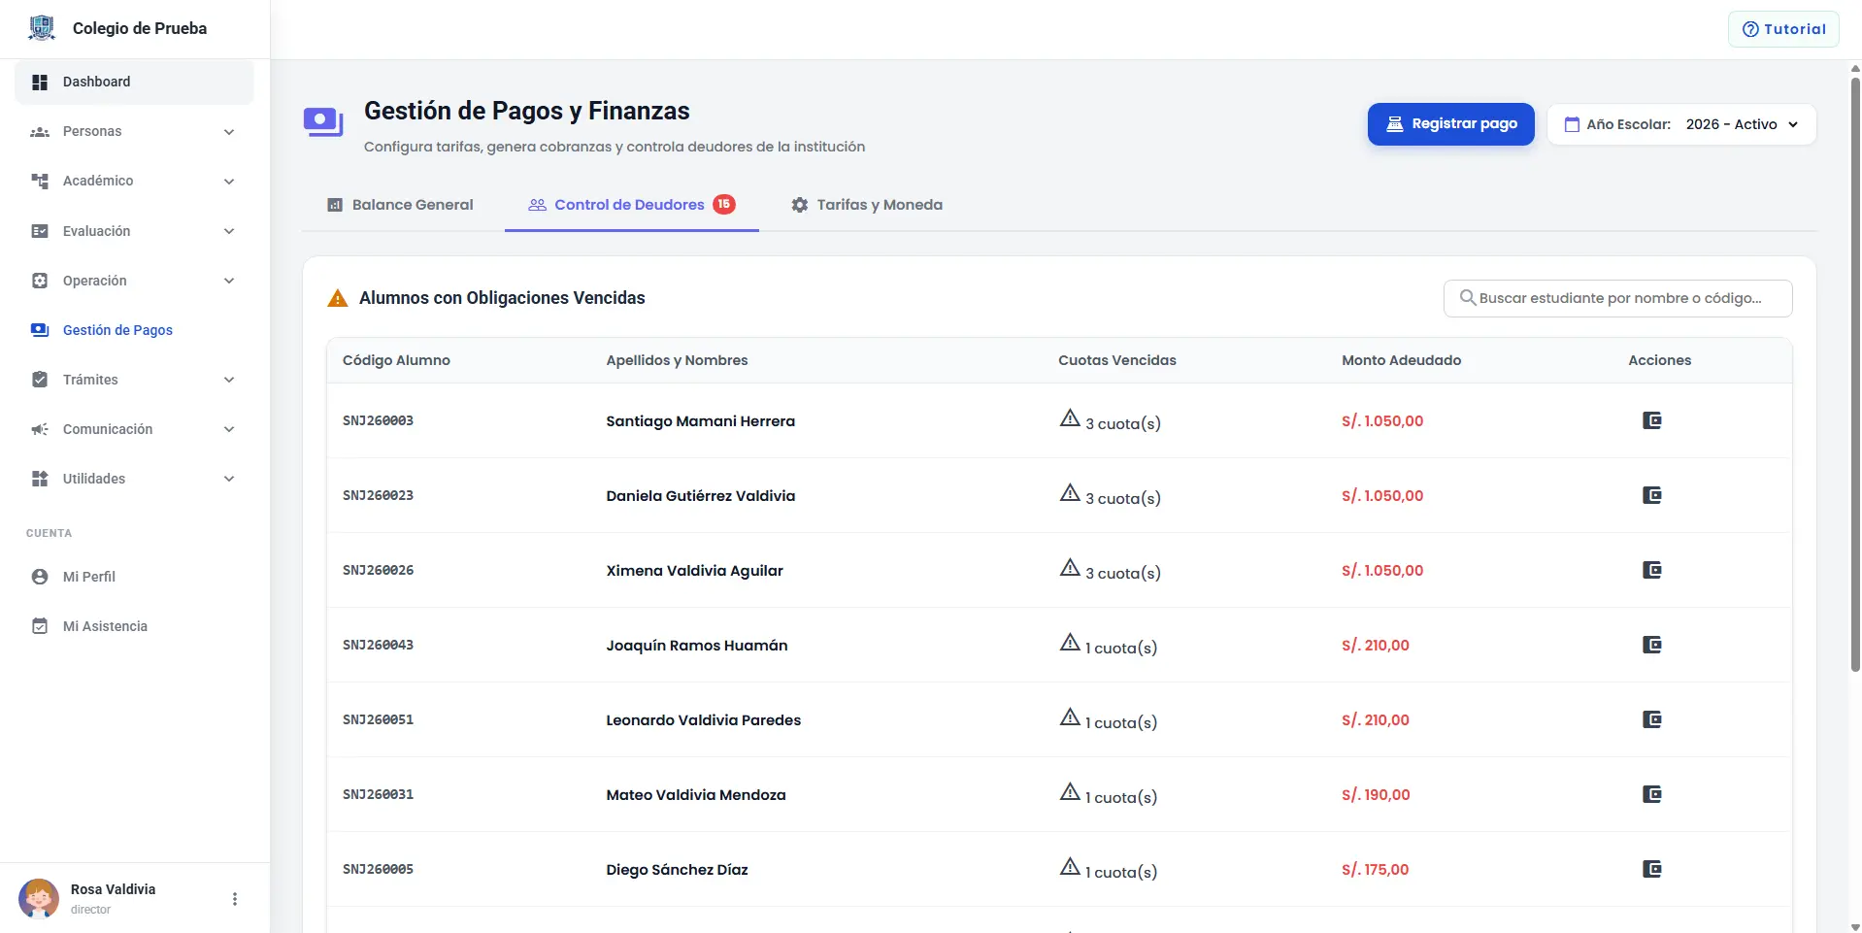Viewport: 1862px width, 933px height.
Task: Click warning icon beside SNJ260003 overdue cuotas
Action: tap(1070, 418)
